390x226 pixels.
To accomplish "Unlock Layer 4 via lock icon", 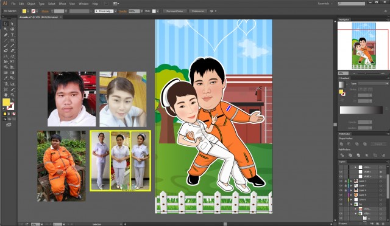I will click(x=346, y=190).
